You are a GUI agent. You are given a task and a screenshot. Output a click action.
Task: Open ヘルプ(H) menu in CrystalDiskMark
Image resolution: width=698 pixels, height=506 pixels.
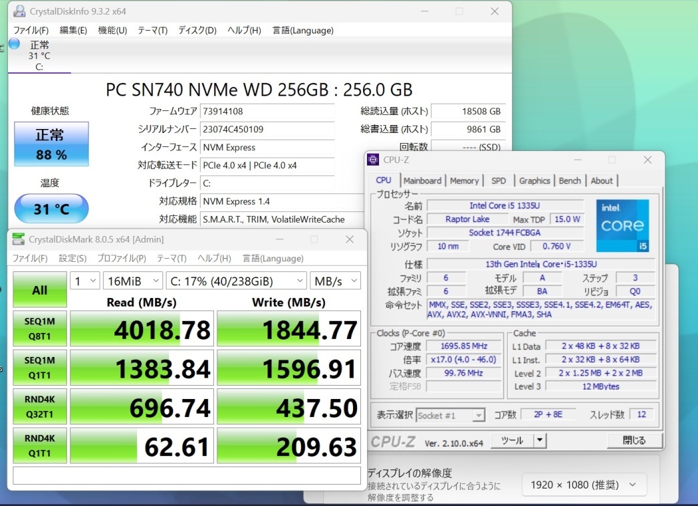(x=214, y=258)
